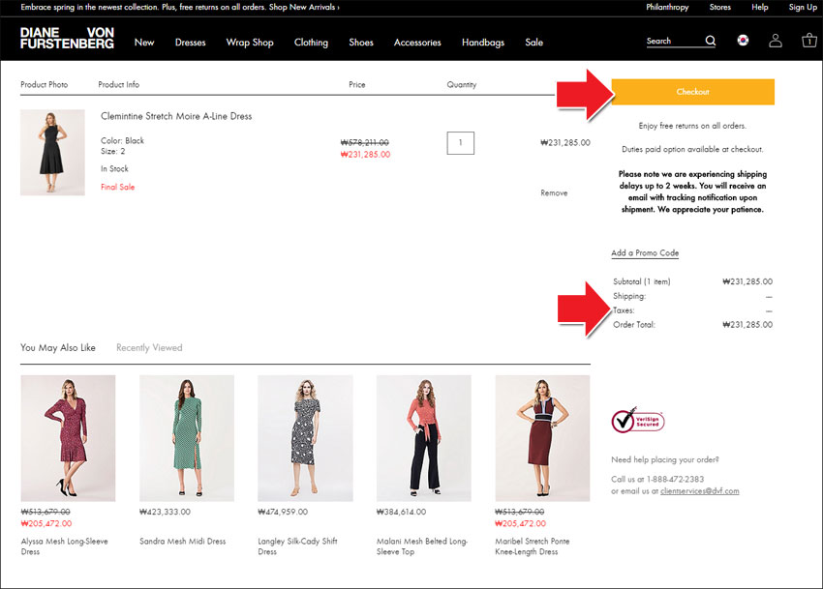Viewport: 823px width, 589px height.
Task: Open the Dresses menu
Action: click(x=190, y=43)
